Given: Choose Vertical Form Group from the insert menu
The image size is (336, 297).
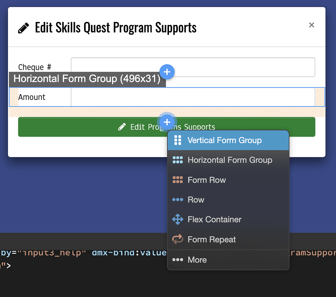Looking at the screenshot, I should (224, 140).
